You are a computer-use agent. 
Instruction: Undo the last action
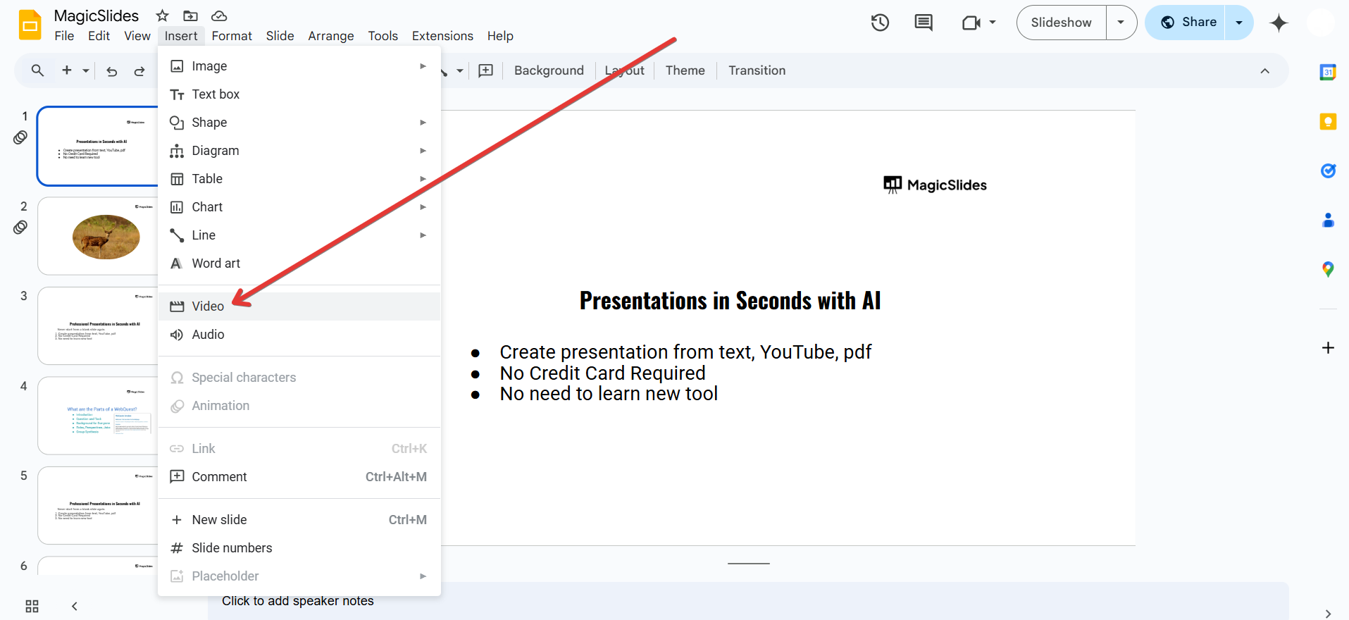pos(111,70)
